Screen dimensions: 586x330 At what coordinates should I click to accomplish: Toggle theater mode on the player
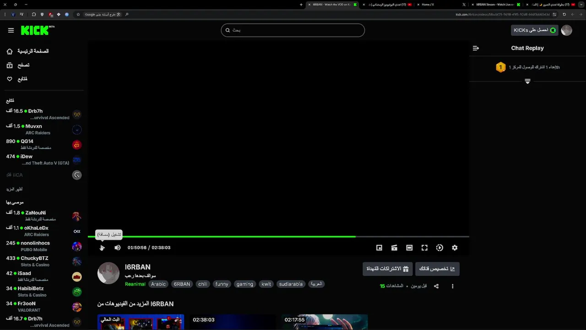point(409,247)
